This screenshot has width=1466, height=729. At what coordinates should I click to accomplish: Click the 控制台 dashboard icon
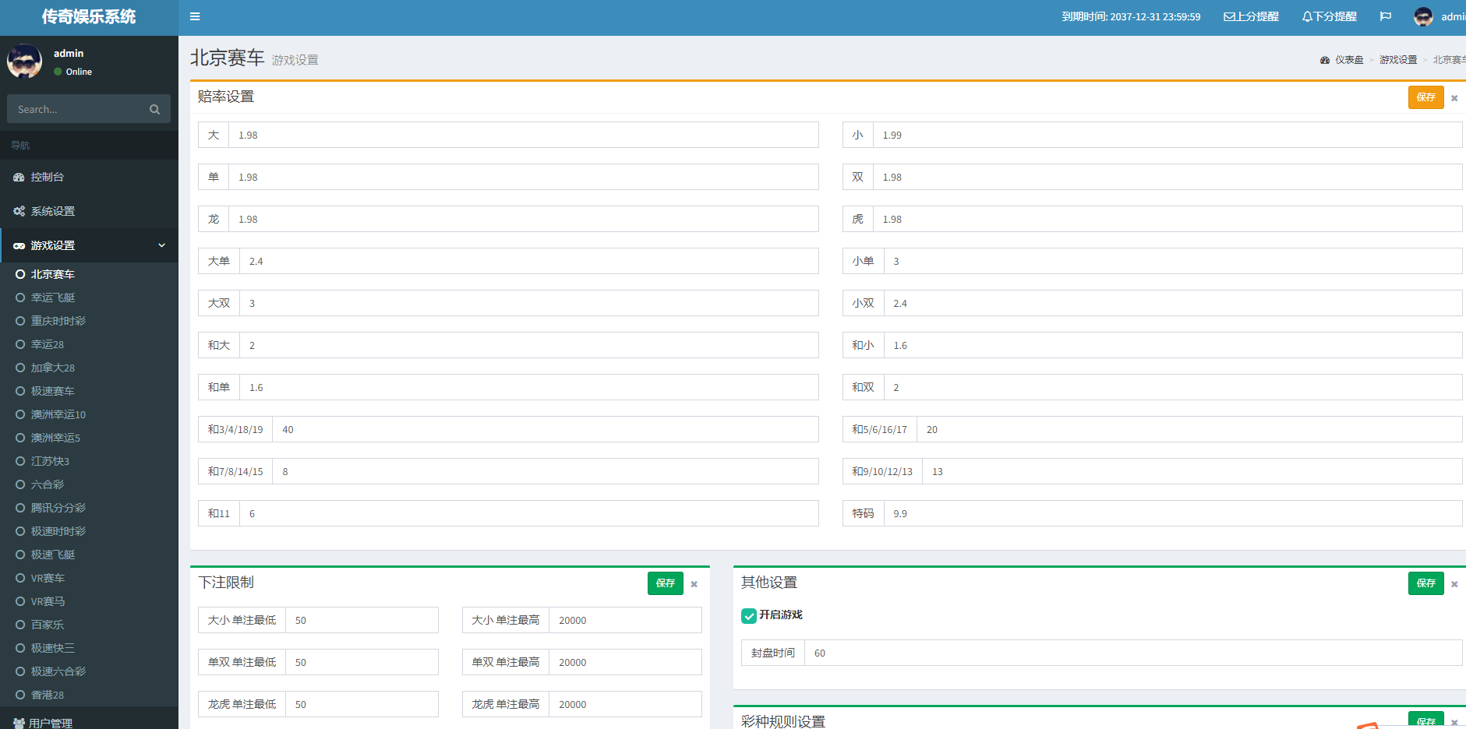click(19, 178)
